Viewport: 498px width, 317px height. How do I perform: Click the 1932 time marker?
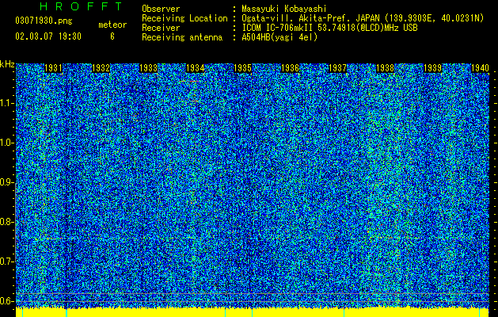tap(101, 68)
